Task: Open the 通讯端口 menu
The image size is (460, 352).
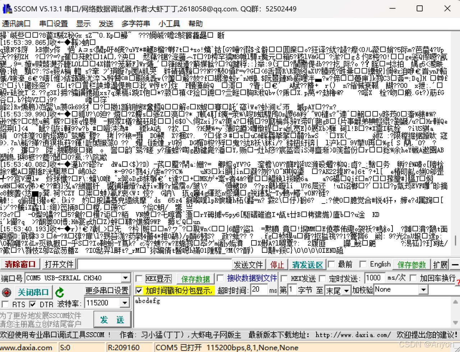Action: 16,24
